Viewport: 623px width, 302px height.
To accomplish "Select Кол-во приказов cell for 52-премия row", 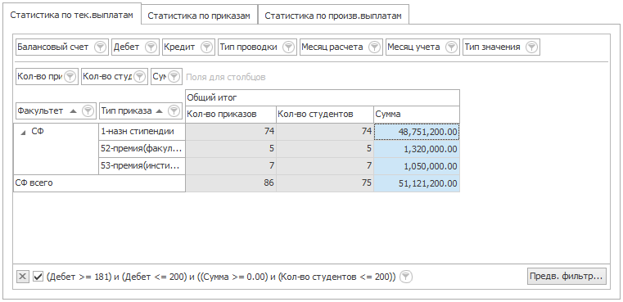I will pyautogui.click(x=230, y=149).
